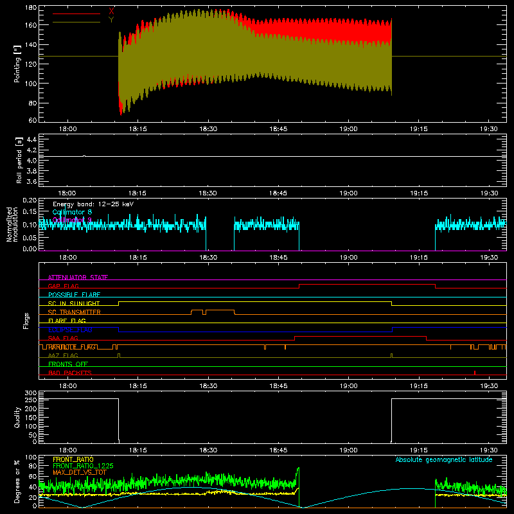514x514 pixels.
Task: Click the 18:30 time label under Pointing plot
Action: [x=208, y=129]
